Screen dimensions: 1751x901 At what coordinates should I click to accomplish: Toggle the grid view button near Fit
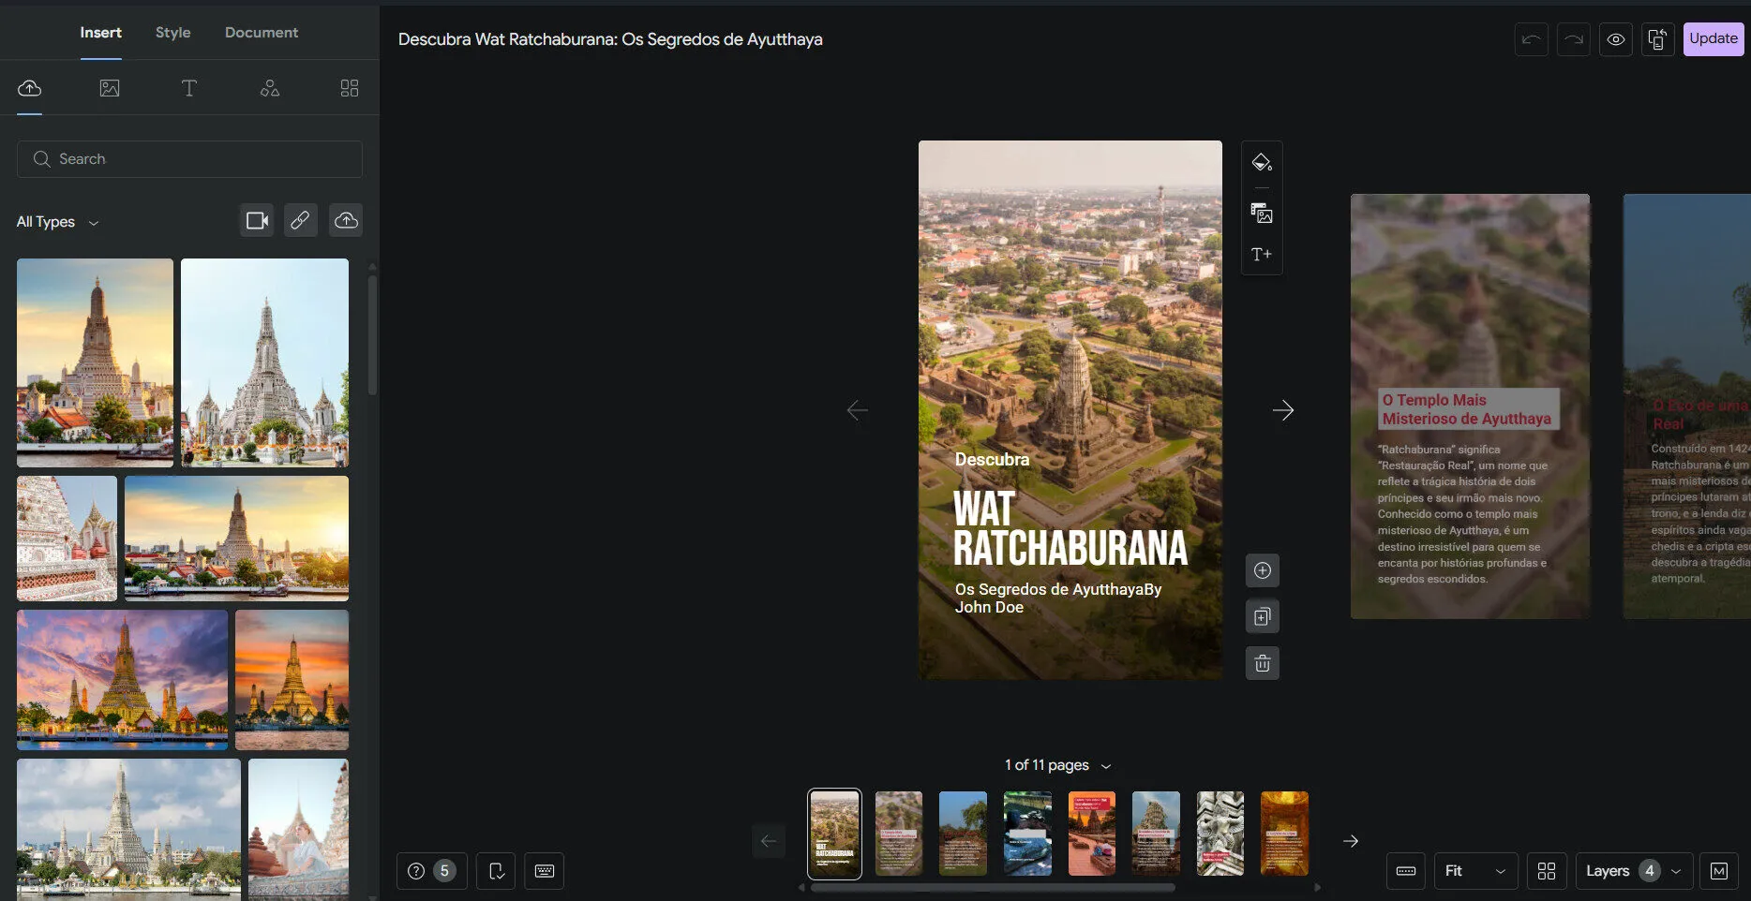[1547, 871]
